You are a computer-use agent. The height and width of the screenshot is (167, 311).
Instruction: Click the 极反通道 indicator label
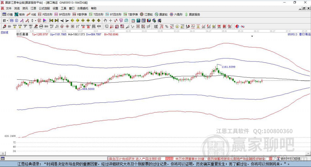click(x=22, y=35)
